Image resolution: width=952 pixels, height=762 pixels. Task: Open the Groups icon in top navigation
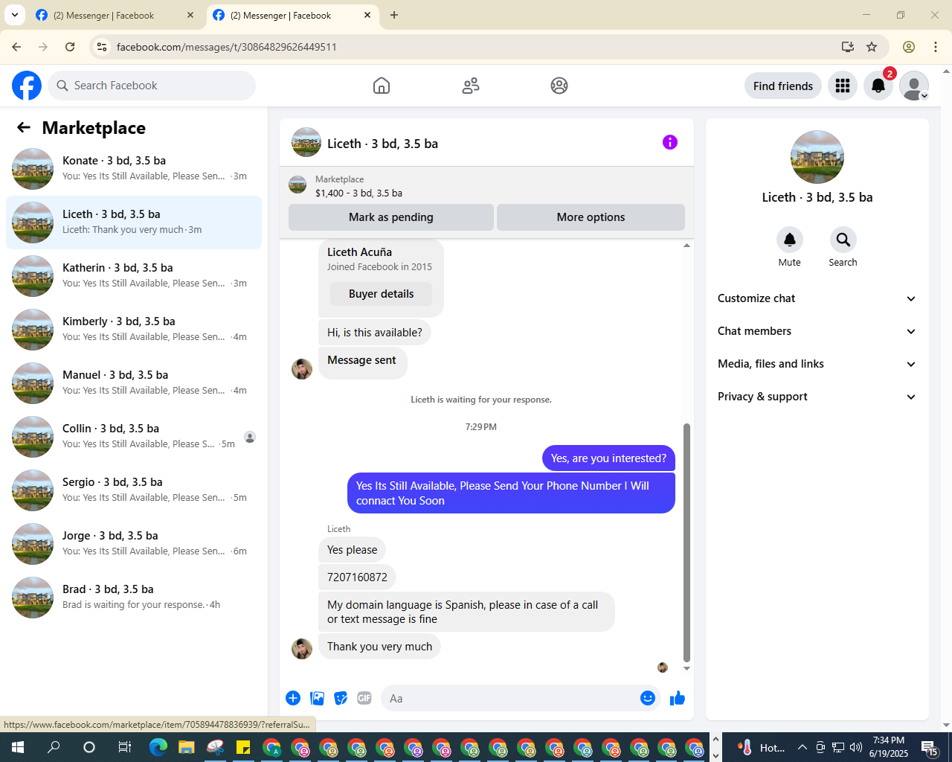click(x=559, y=86)
